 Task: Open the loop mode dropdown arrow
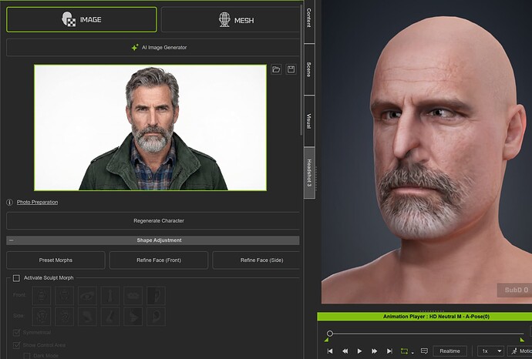coord(412,353)
